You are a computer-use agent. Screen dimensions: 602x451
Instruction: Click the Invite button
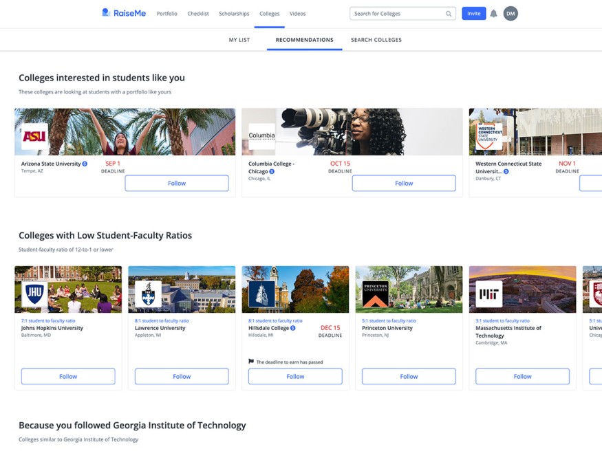[474, 14]
